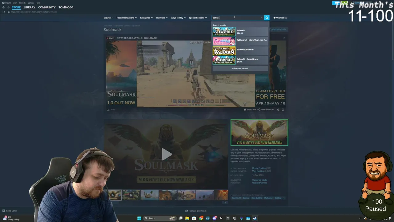Click the back arrow in Steam navigation
Viewport: 394px width, 222px height.
click(3, 7)
